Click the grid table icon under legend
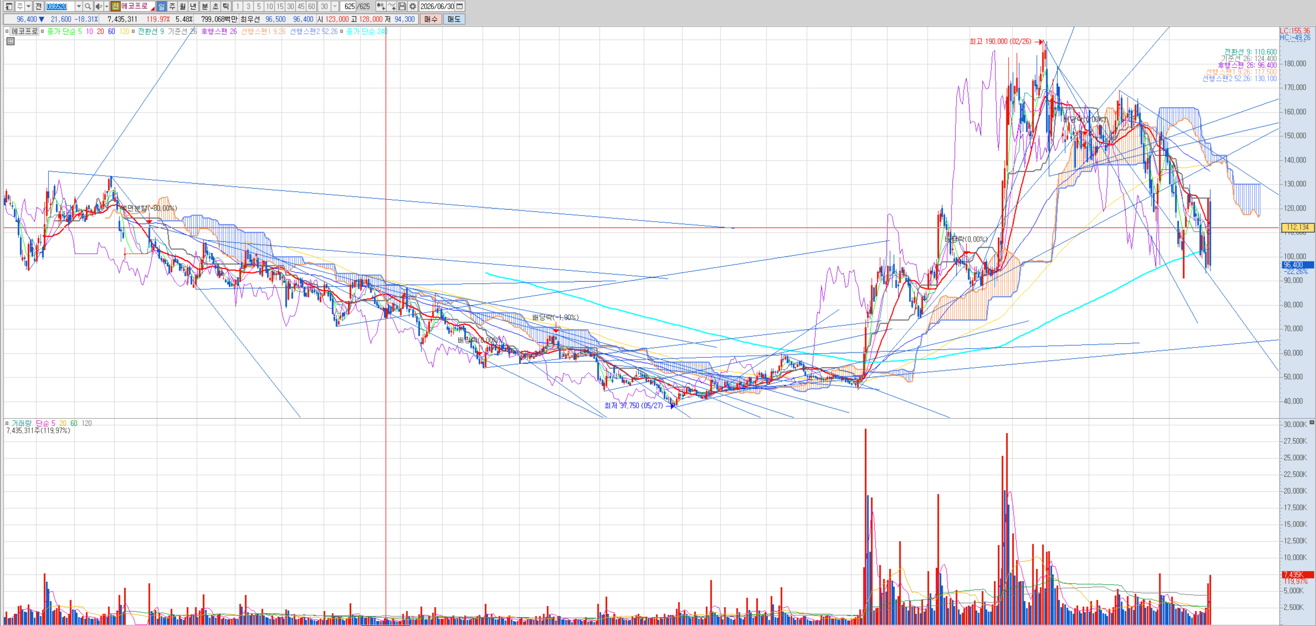 click(10, 41)
